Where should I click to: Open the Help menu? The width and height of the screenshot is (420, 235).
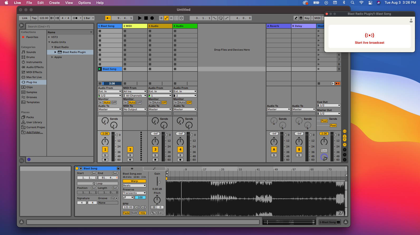[100, 3]
